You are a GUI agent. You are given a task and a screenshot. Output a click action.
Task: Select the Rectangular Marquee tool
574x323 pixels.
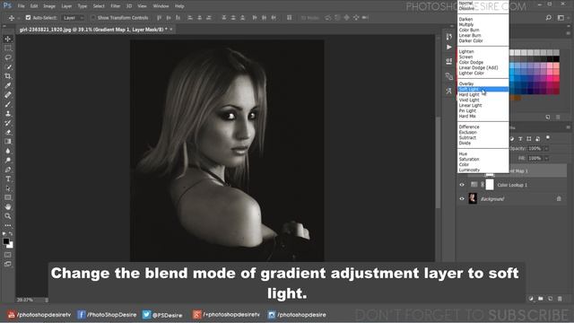coord(8,48)
